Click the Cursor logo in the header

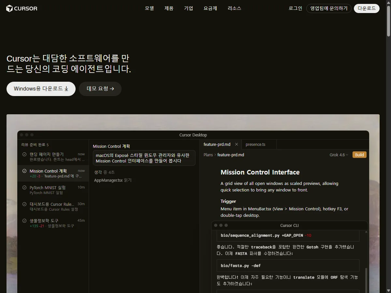pos(22,8)
